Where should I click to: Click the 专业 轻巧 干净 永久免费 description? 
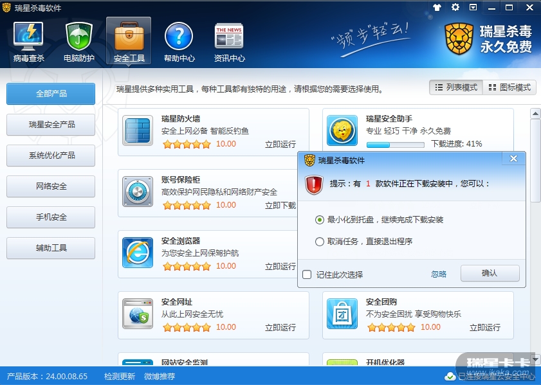click(x=408, y=131)
